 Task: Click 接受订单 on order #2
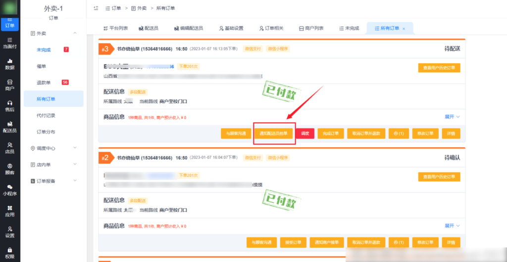pos(291,242)
